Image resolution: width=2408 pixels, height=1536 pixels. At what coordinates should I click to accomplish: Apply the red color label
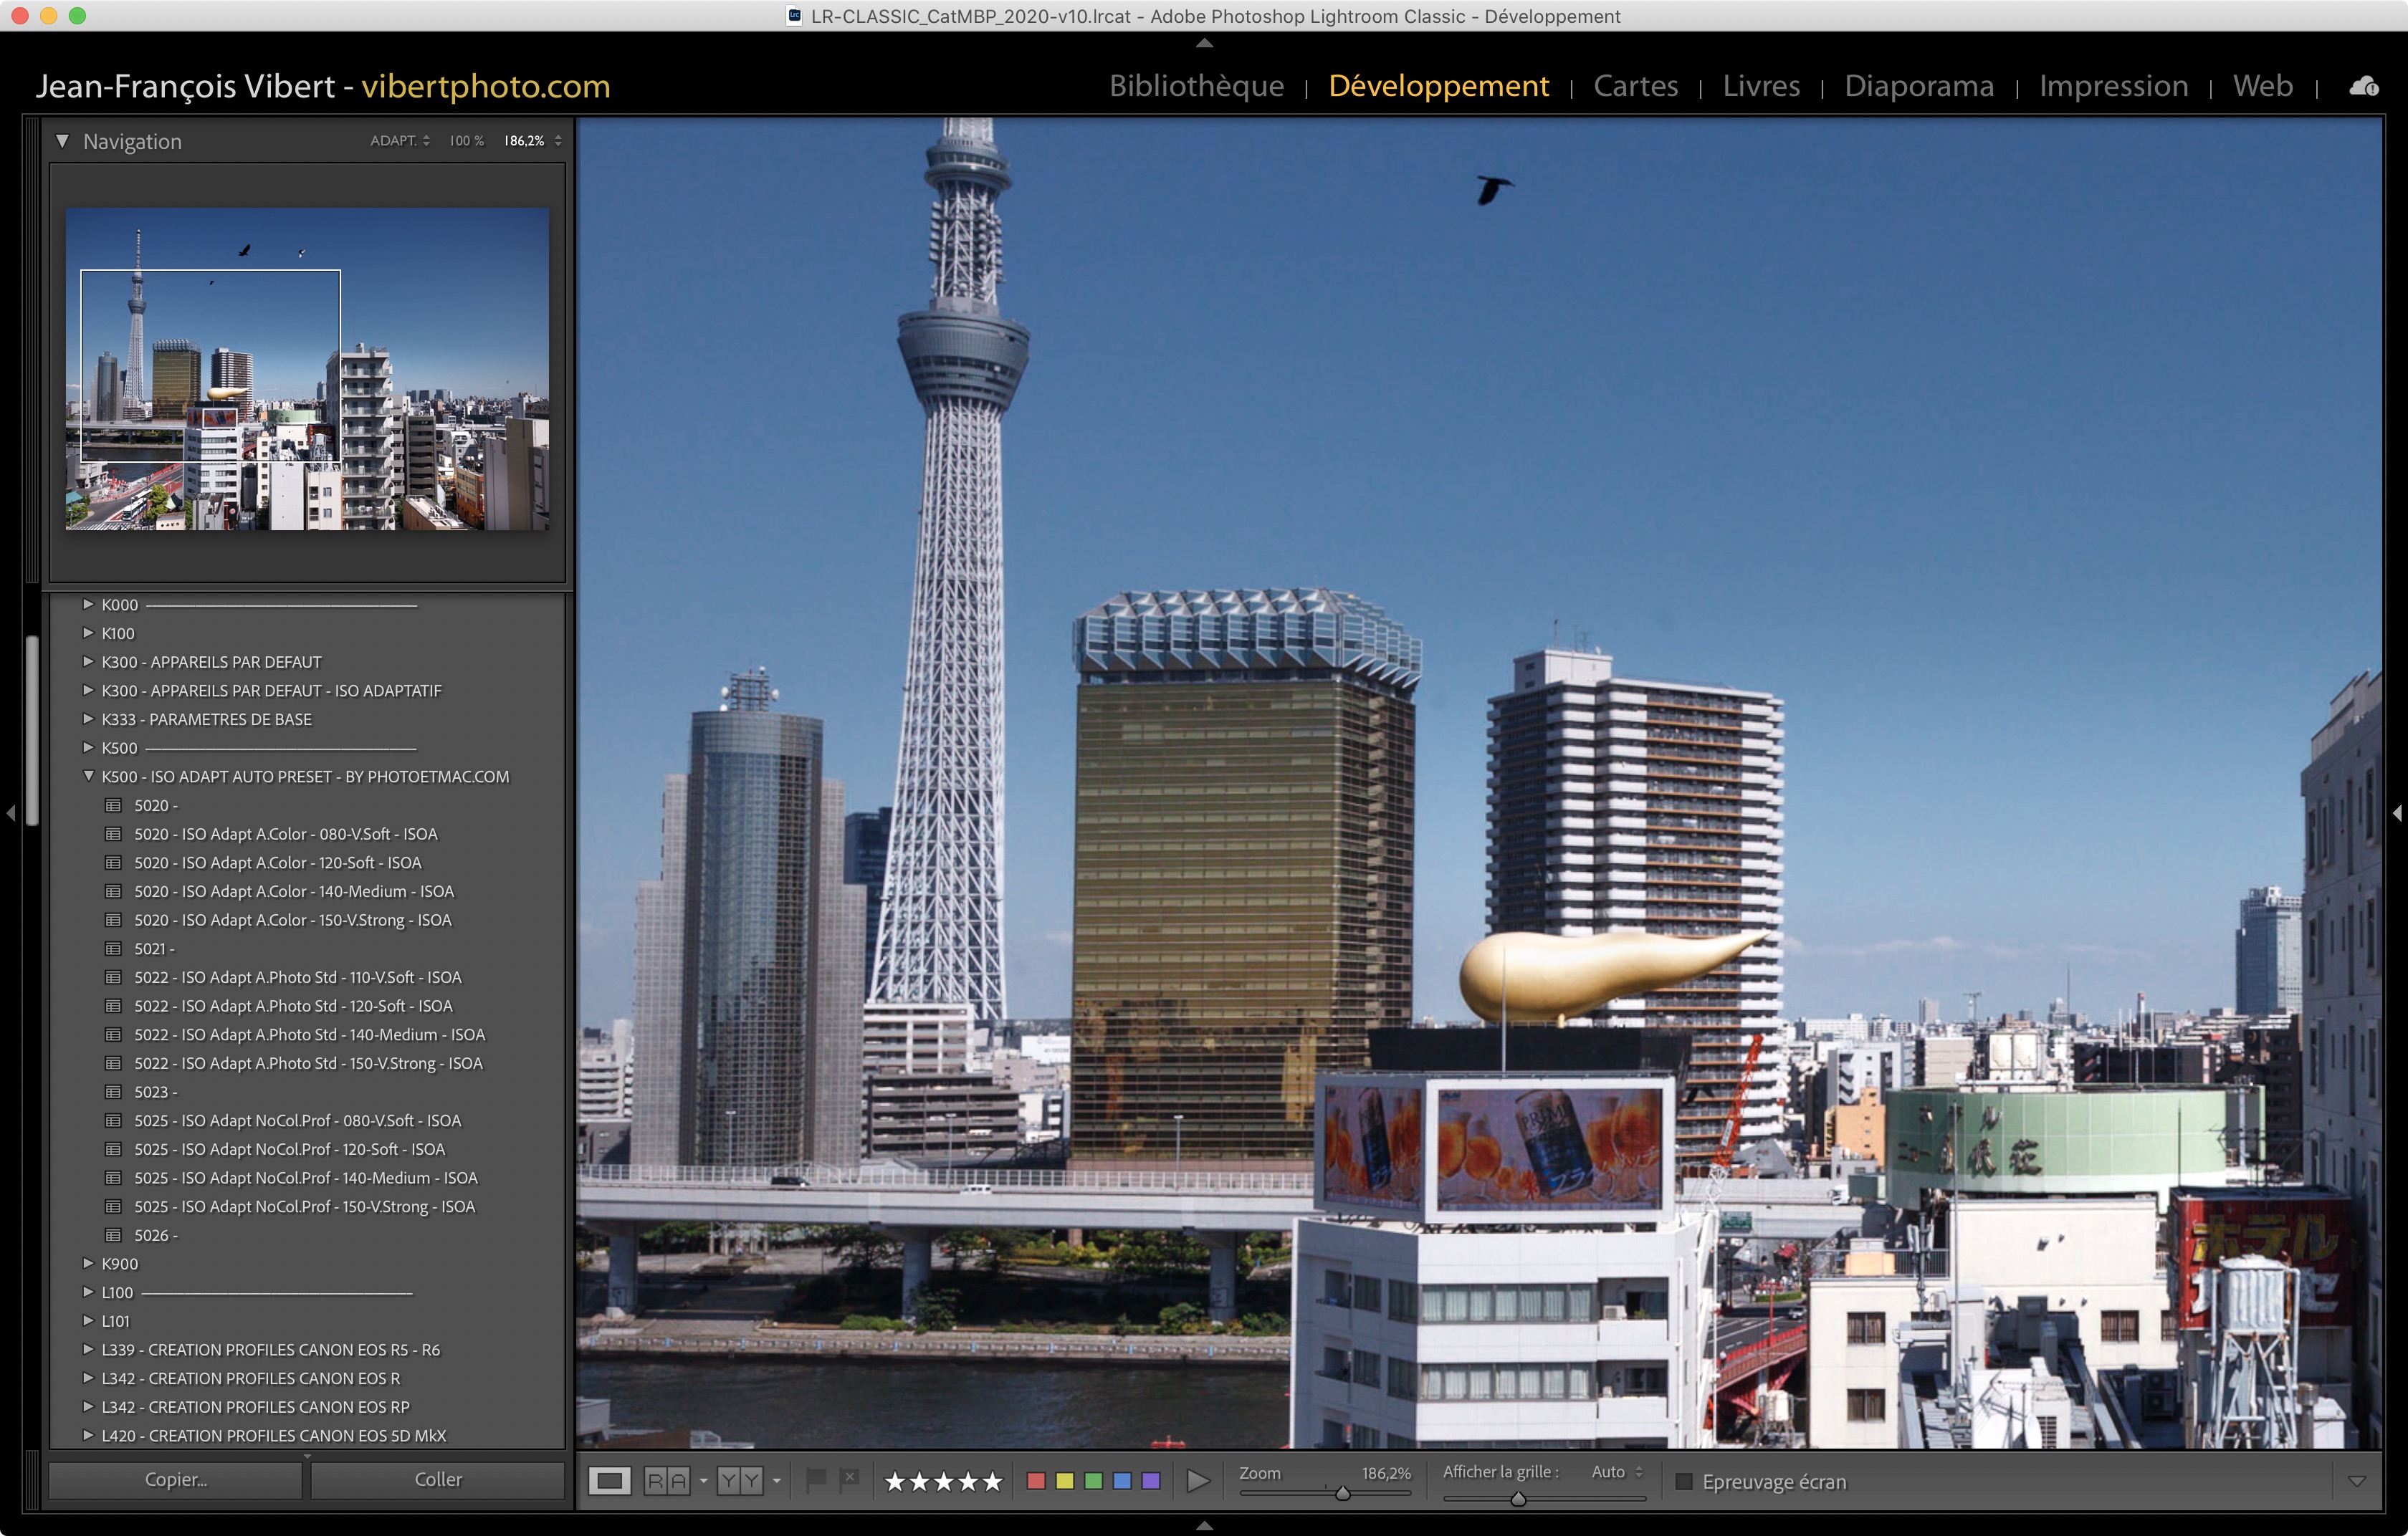1036,1480
